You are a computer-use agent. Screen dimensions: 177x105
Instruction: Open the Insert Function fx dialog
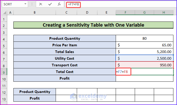pyautogui.click(x=59, y=4)
